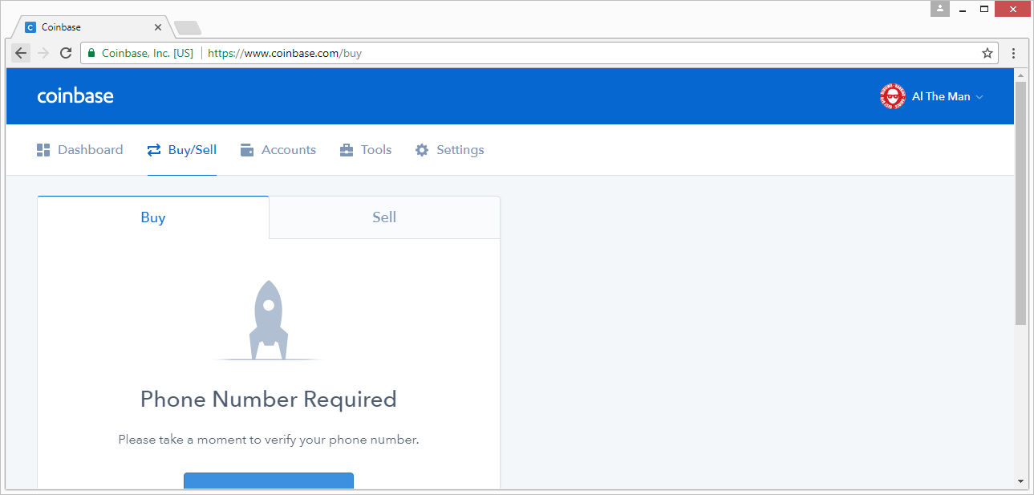The height and width of the screenshot is (495, 1034).
Task: Click the scrollbar up arrow
Action: [x=1020, y=75]
